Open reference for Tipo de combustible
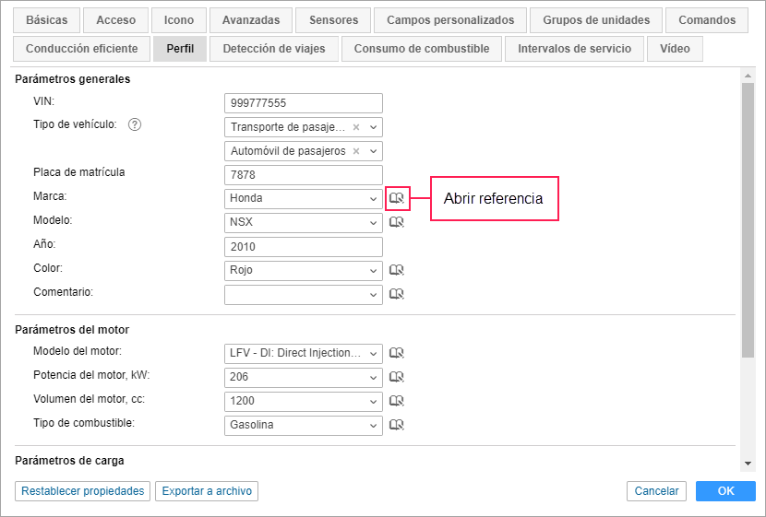 [397, 425]
